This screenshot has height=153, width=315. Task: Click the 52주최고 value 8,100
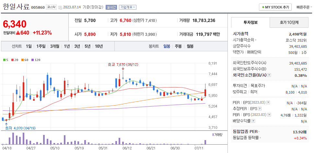click(x=290, y=92)
